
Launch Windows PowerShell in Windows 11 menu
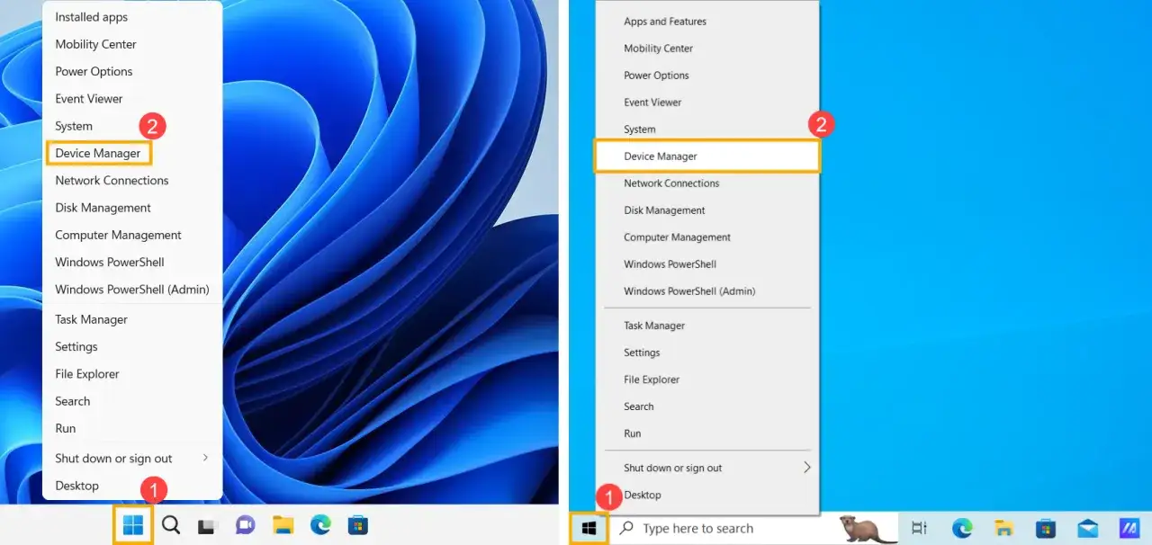132,262
